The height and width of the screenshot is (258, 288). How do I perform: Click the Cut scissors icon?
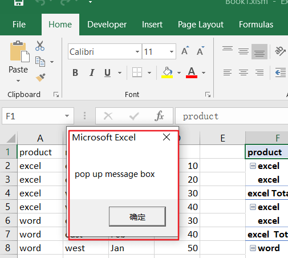40,46
